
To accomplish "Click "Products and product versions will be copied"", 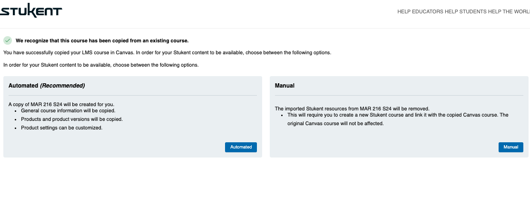I will [72, 119].
